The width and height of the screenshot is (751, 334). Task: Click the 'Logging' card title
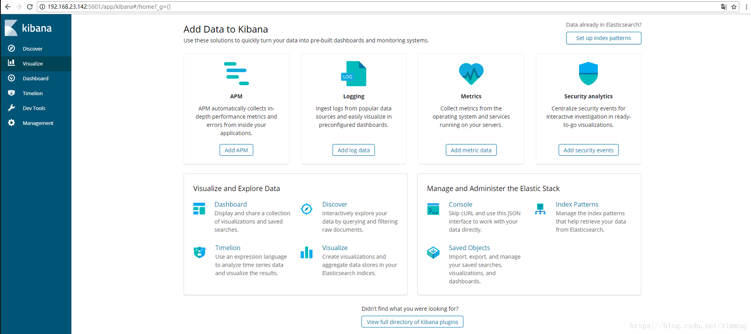pyautogui.click(x=353, y=96)
